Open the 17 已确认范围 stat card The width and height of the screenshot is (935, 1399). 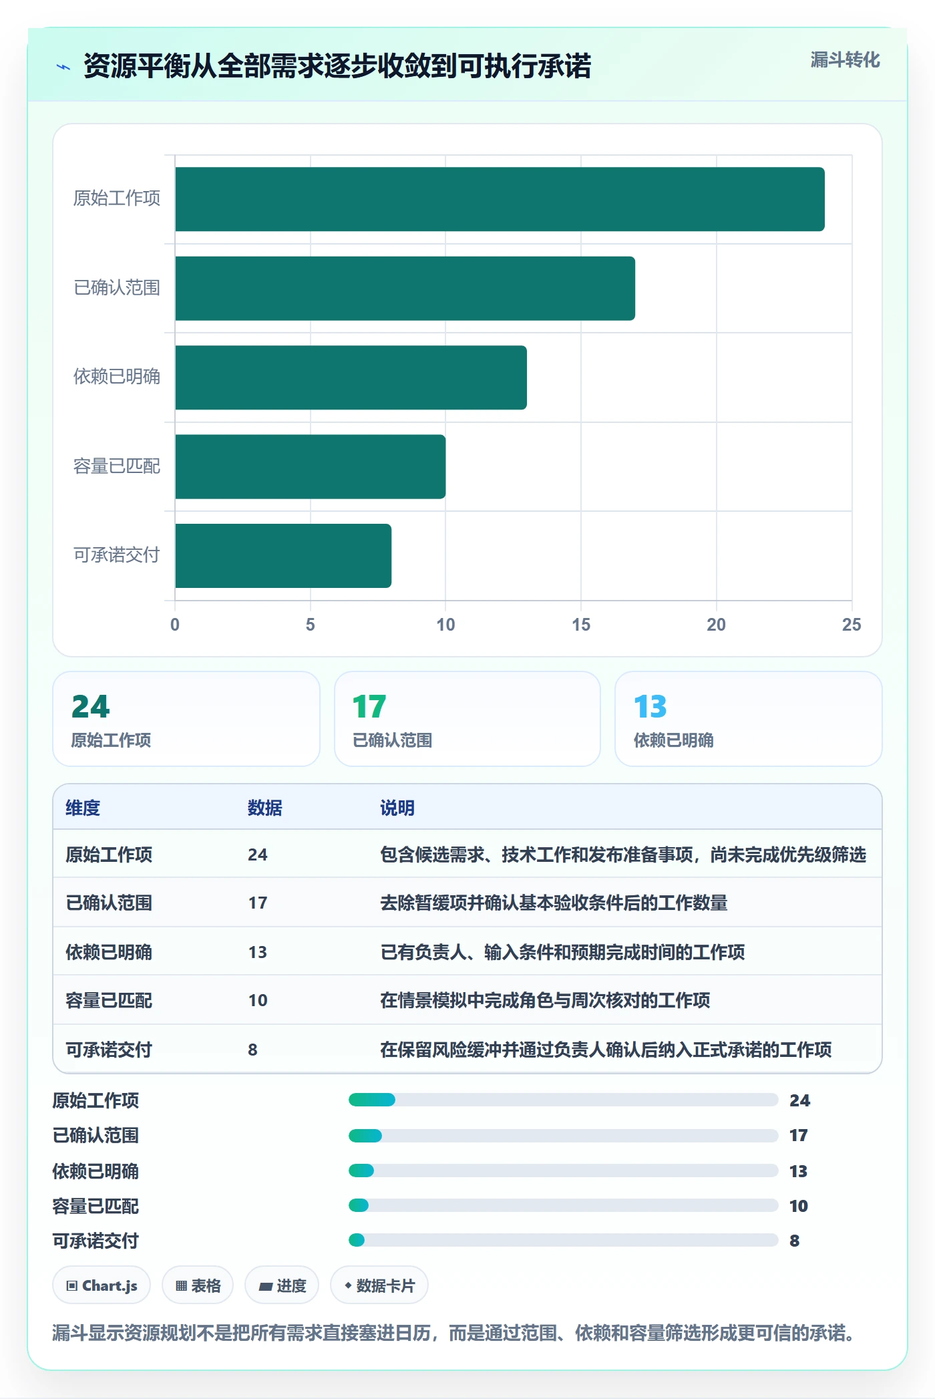pos(467,719)
